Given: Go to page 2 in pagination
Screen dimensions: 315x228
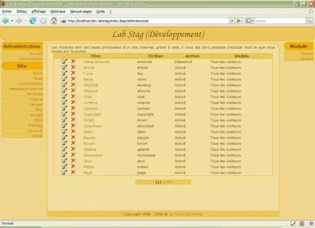Looking at the screenshot, I should [x=164, y=182].
